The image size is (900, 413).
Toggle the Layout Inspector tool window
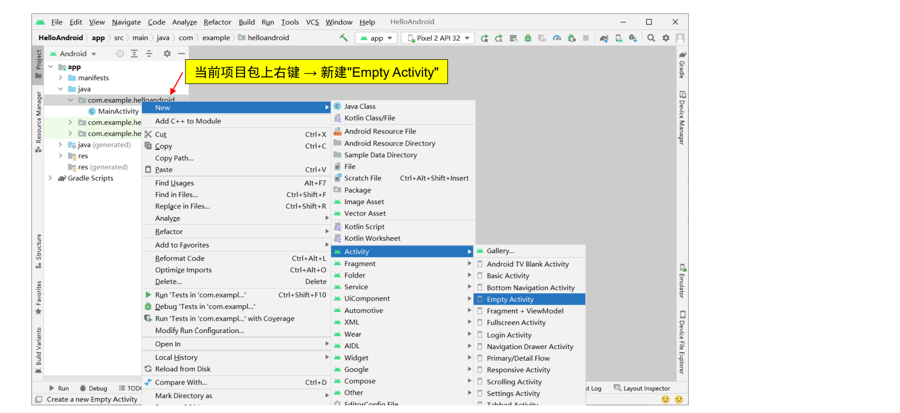[x=642, y=388]
